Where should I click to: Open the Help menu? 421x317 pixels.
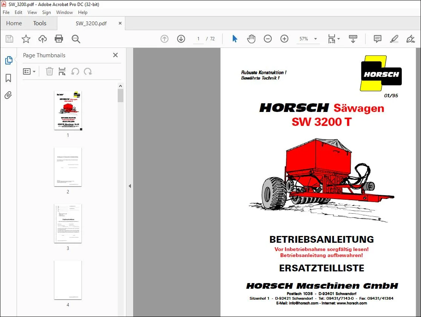pos(83,12)
